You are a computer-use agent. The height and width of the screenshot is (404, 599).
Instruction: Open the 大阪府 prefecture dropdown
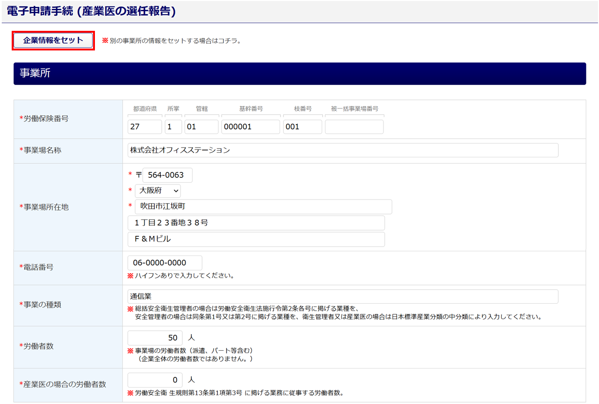point(158,191)
